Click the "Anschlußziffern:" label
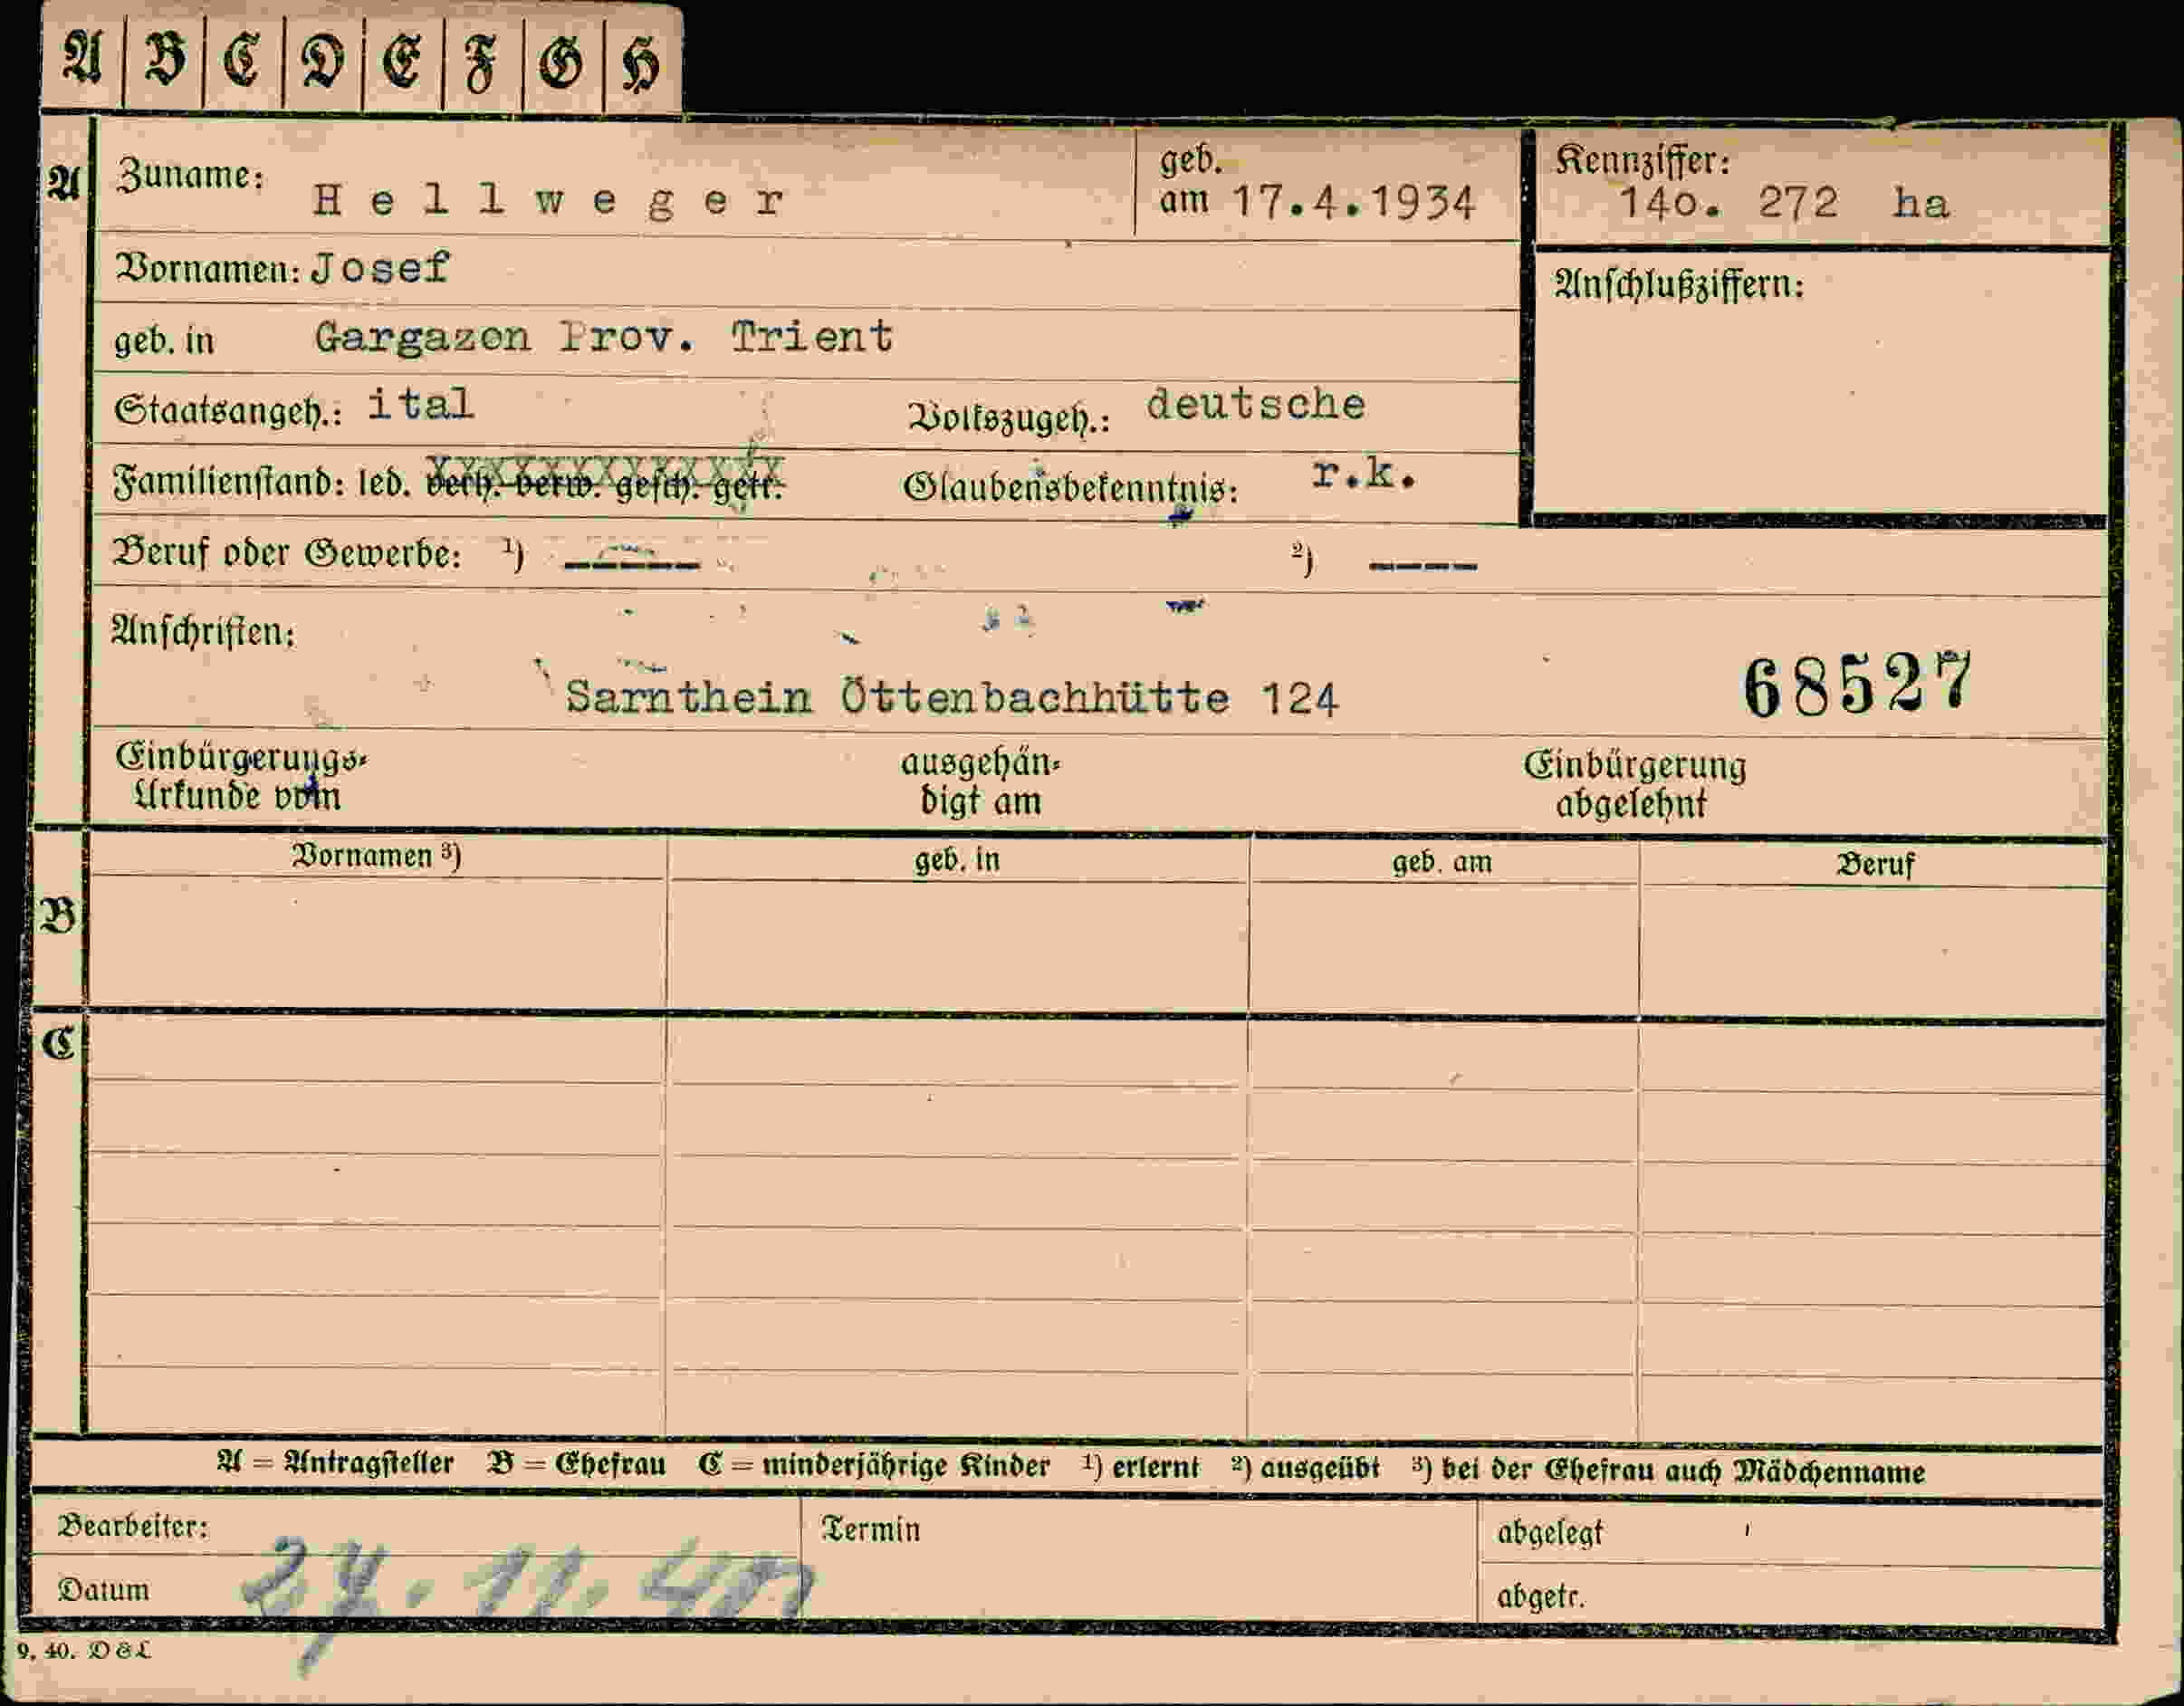This screenshot has width=2184, height=1706. coord(1679,285)
